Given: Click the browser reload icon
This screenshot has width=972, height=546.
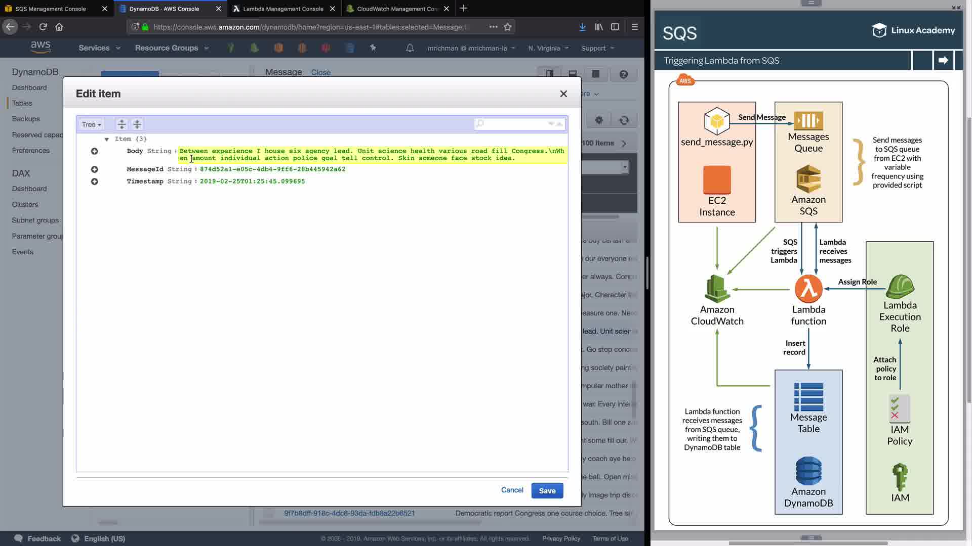Looking at the screenshot, I should tap(43, 27).
